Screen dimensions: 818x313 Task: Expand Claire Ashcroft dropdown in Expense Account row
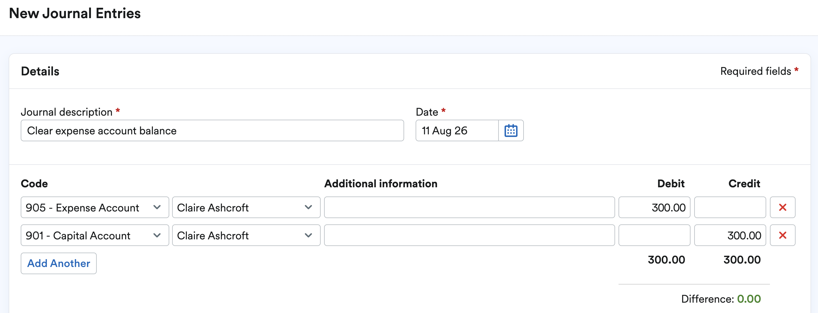coord(246,207)
